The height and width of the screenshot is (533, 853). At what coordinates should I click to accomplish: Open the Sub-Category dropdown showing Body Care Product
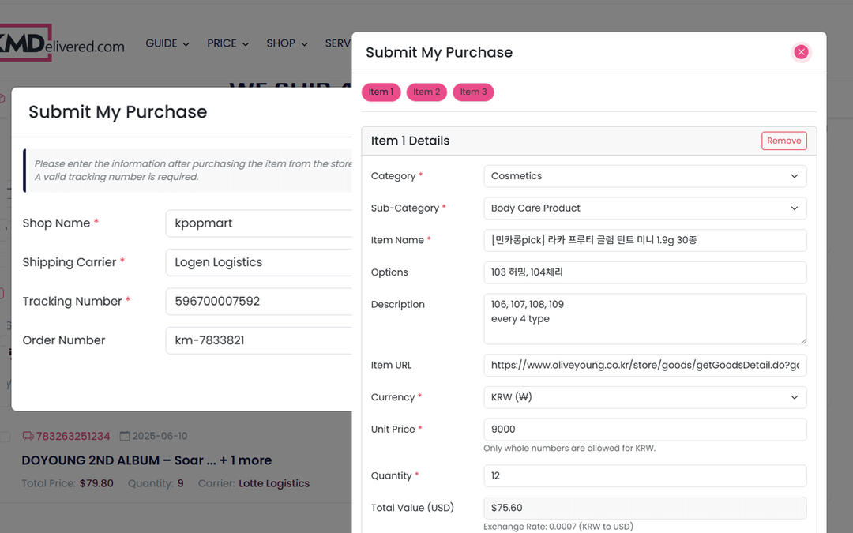pos(644,208)
